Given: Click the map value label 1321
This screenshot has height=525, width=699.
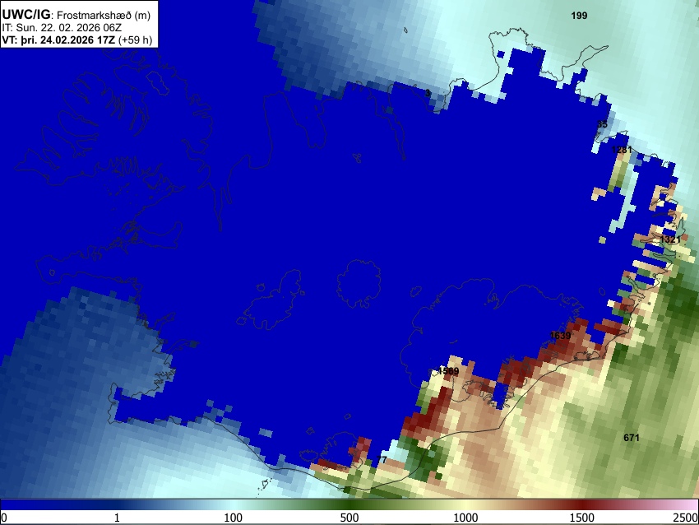Looking at the screenshot, I should point(670,239).
